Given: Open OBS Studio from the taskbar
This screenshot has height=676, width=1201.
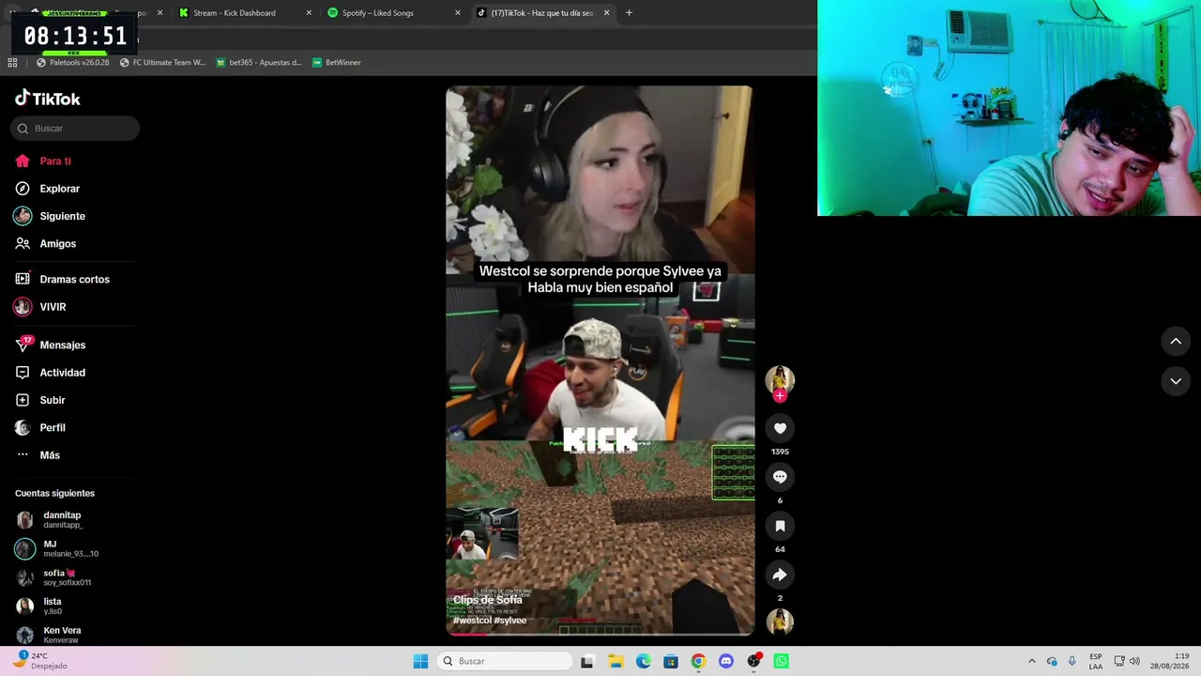Looking at the screenshot, I should pyautogui.click(x=753, y=661).
